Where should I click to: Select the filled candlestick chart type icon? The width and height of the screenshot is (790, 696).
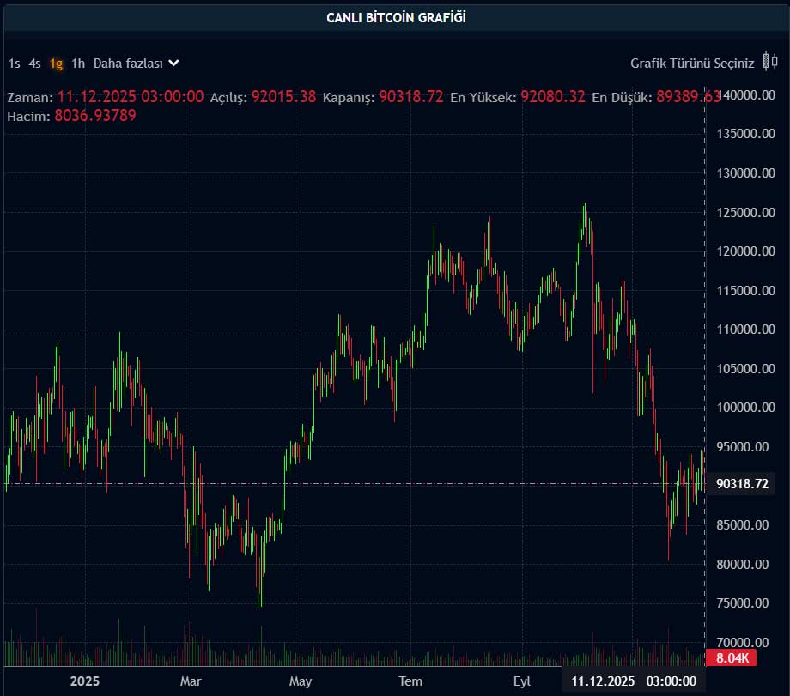pos(766,63)
